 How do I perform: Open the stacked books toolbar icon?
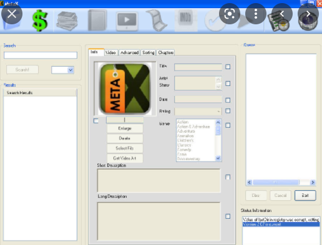click(67, 21)
